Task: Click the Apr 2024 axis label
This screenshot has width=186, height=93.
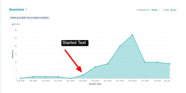Action: coord(120,81)
